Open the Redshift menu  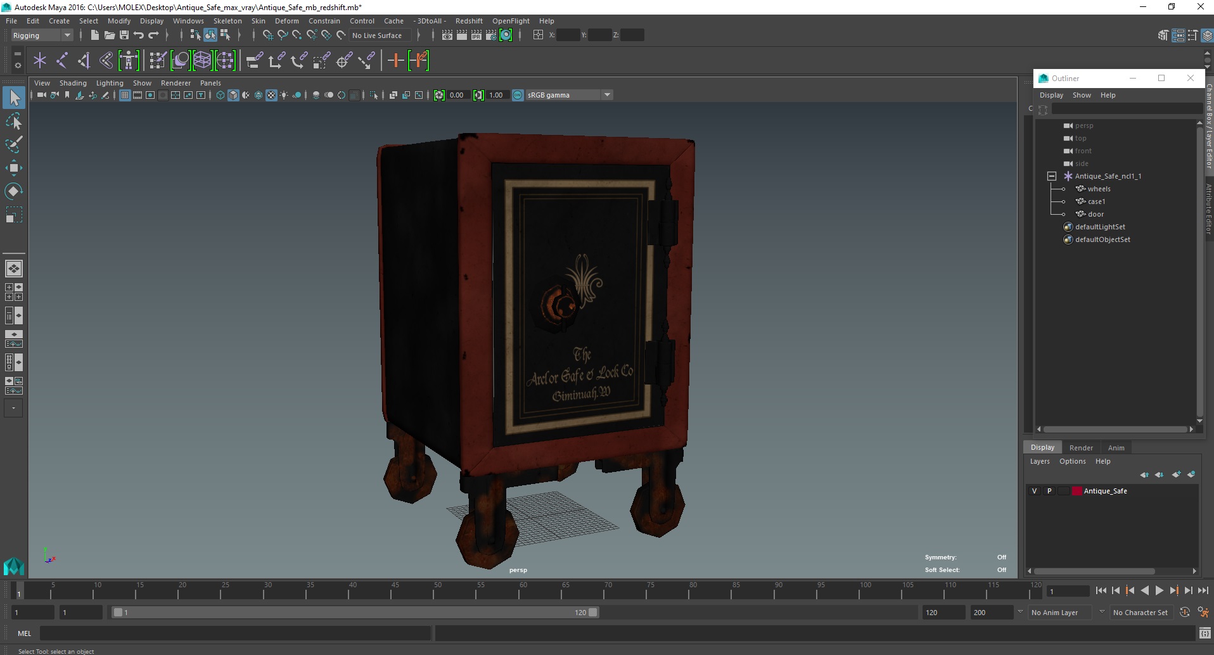469,21
